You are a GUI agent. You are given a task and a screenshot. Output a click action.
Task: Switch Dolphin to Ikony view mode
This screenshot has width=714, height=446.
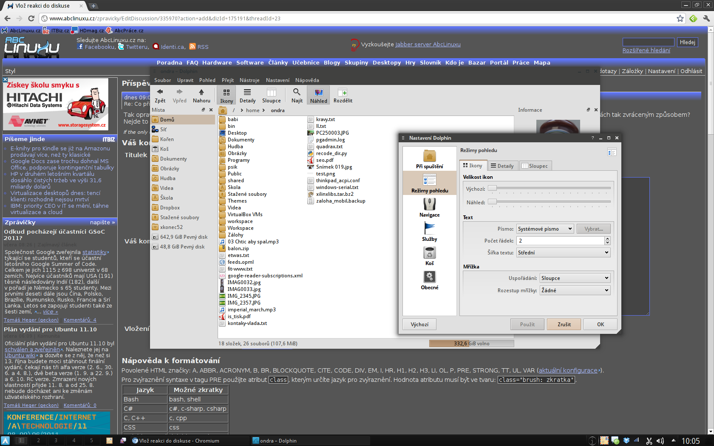[x=227, y=96]
